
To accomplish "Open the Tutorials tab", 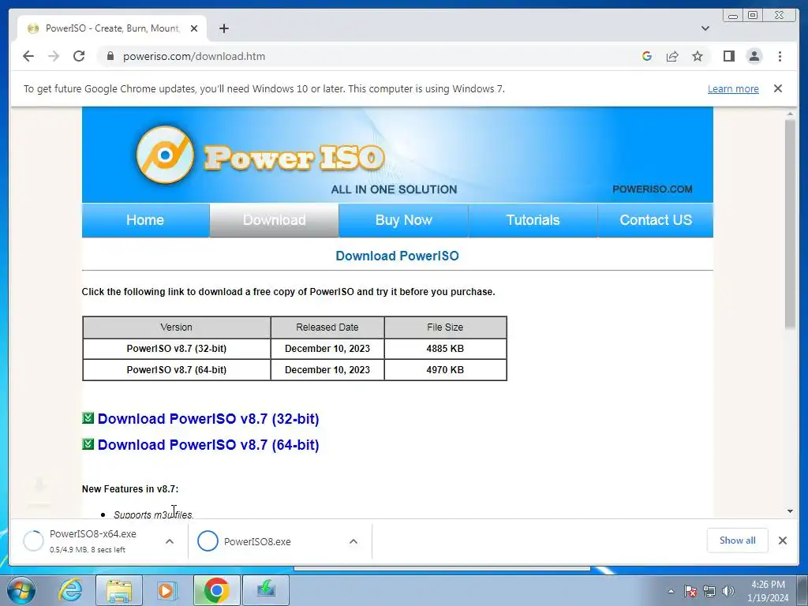I will pyautogui.click(x=533, y=220).
